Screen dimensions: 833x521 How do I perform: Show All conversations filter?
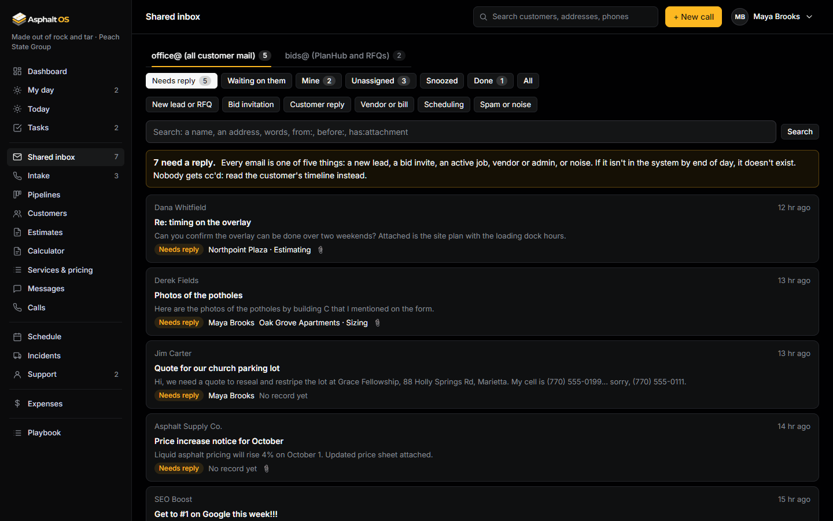pyautogui.click(x=528, y=81)
